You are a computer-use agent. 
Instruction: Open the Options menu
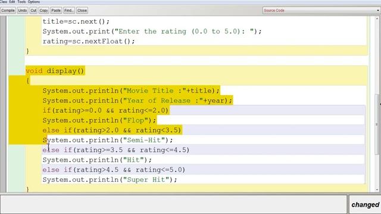pos(34,2)
